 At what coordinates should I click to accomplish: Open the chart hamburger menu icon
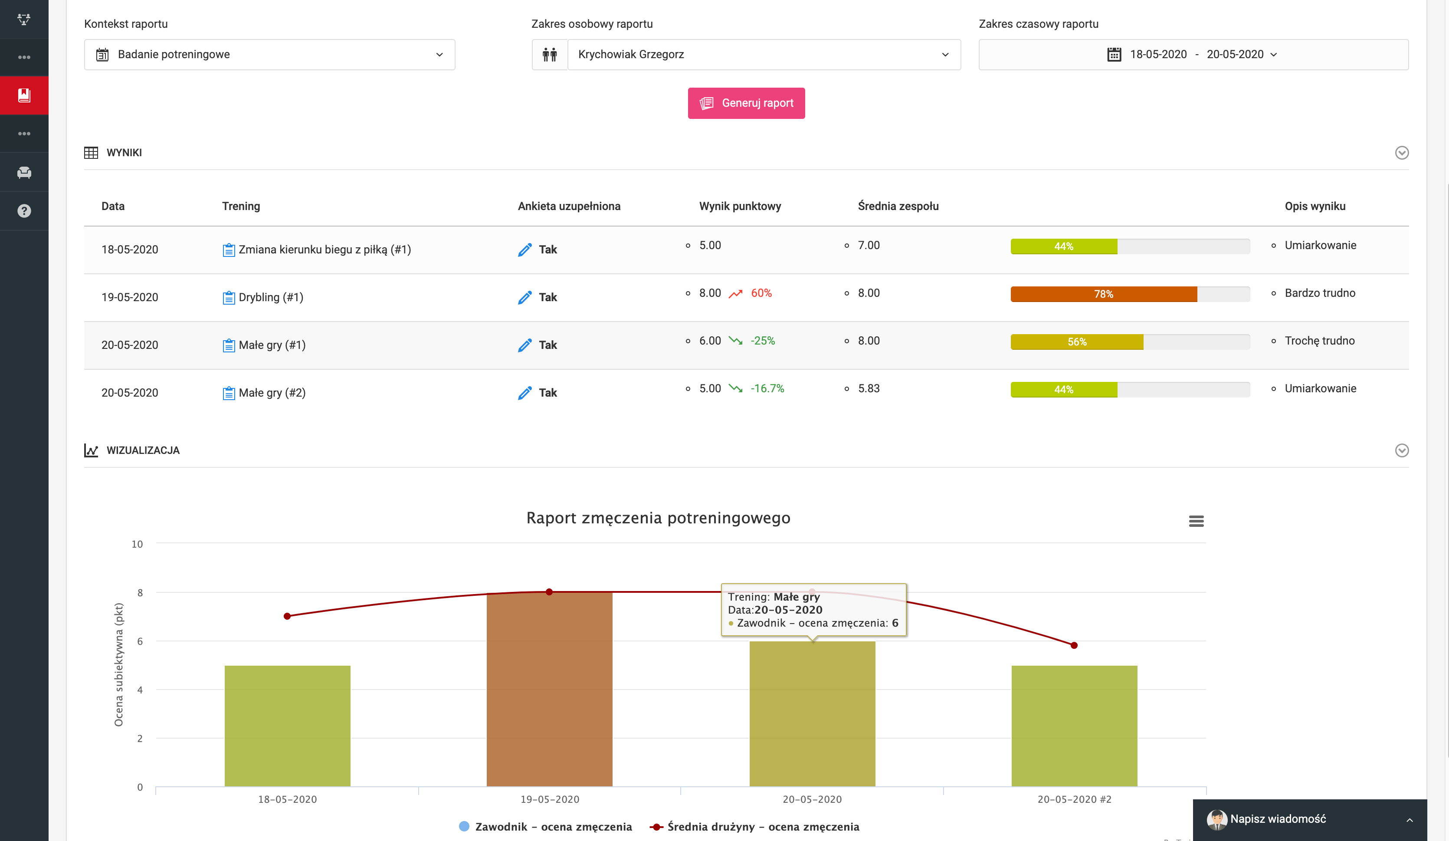click(x=1196, y=521)
